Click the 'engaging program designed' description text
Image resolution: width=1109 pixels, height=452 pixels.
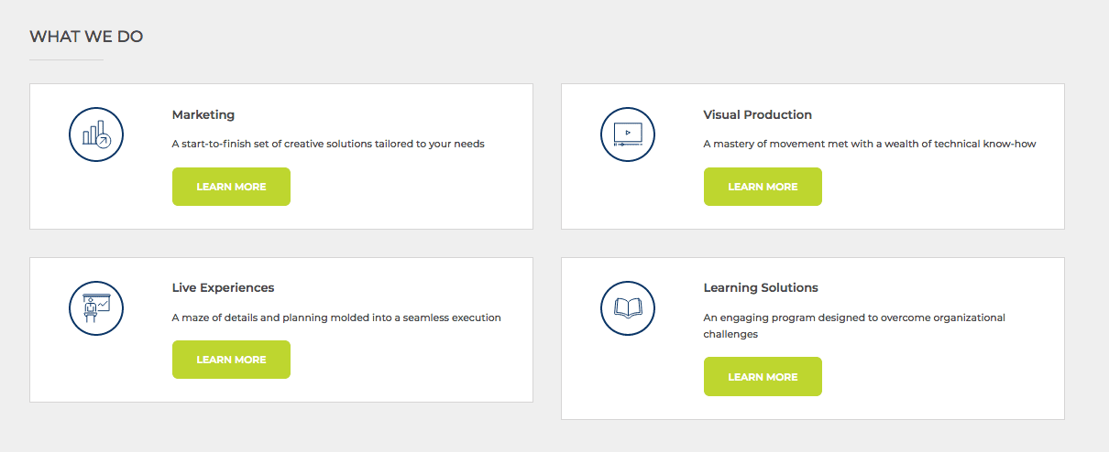(853, 317)
